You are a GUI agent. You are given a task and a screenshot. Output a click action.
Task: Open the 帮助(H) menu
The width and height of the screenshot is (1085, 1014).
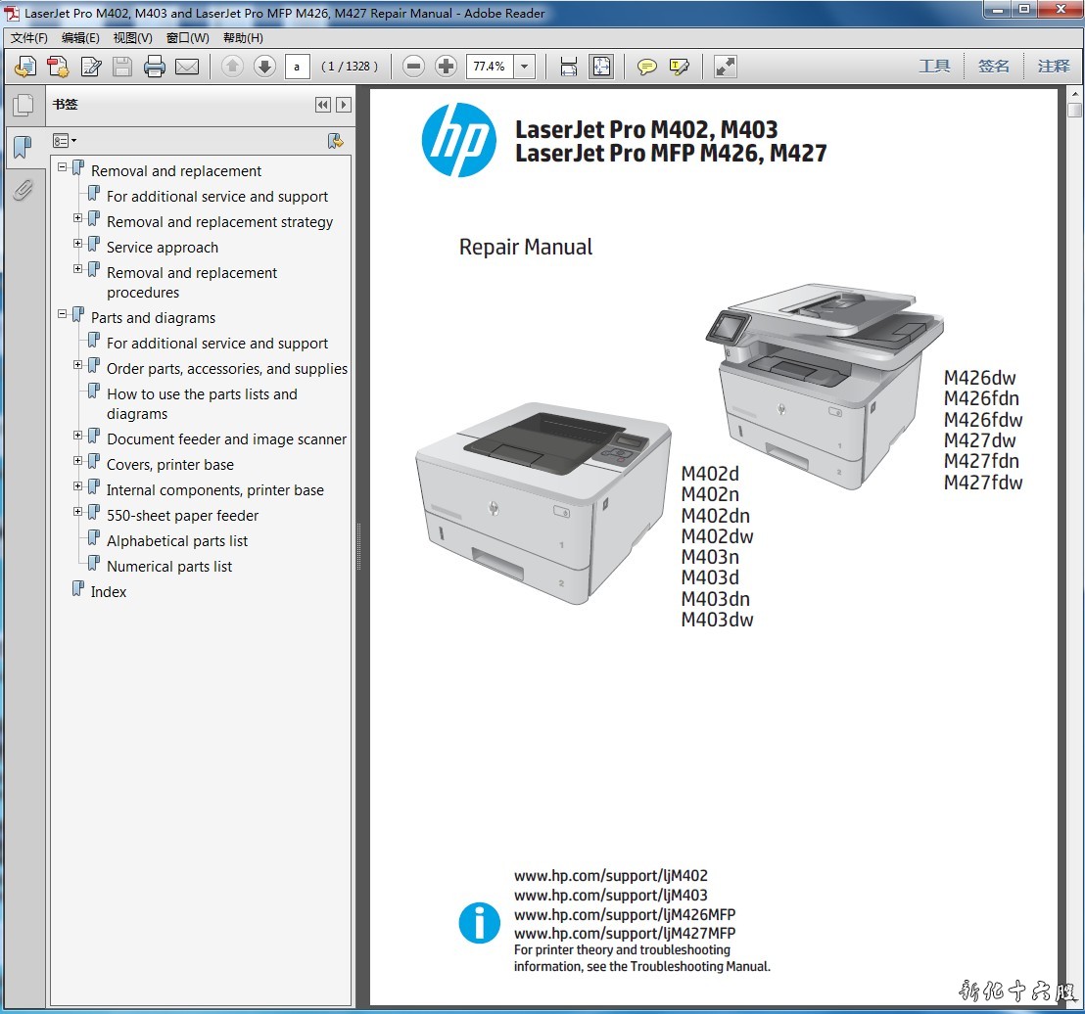click(243, 38)
